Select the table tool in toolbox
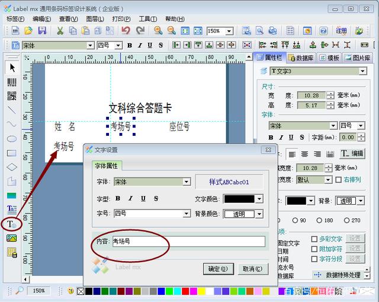This screenshot has height=302, width=379. 12,252
